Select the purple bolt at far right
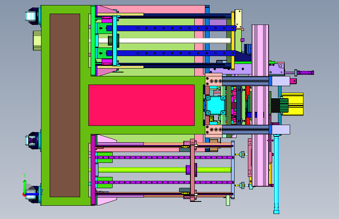This screenshot has height=219, width=339. click(305, 72)
